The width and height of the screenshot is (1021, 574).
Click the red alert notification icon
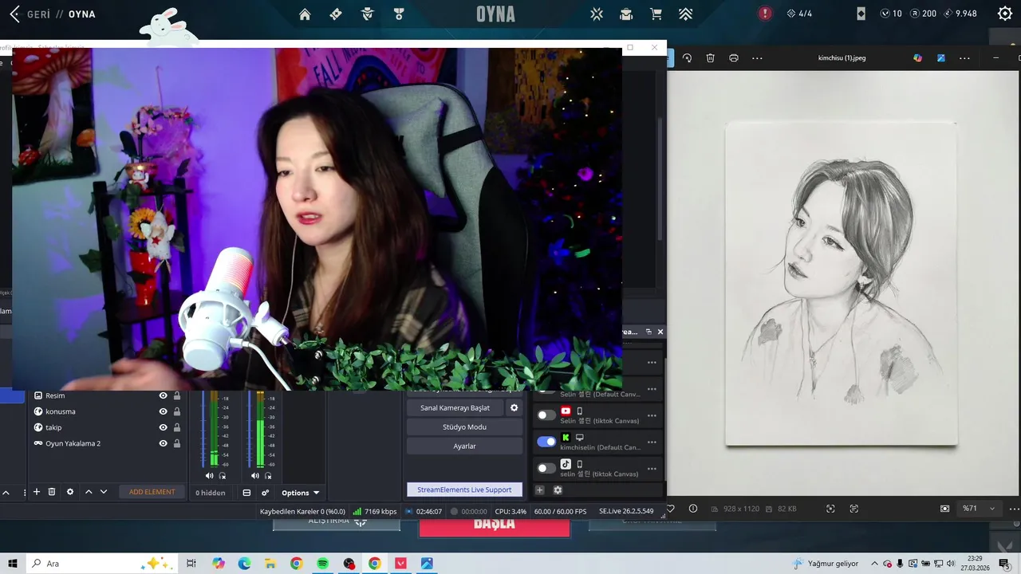tap(765, 14)
